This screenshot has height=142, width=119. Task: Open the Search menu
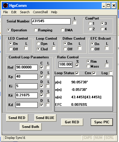click(x=25, y=12)
